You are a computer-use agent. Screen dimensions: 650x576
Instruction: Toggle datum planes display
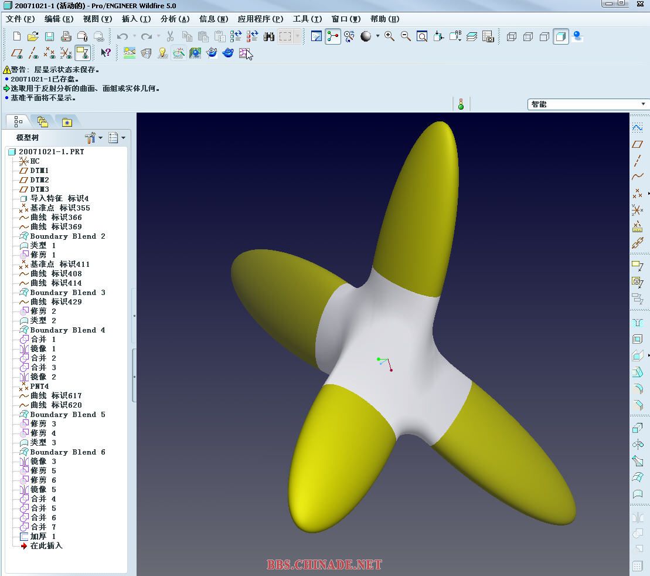[18, 53]
